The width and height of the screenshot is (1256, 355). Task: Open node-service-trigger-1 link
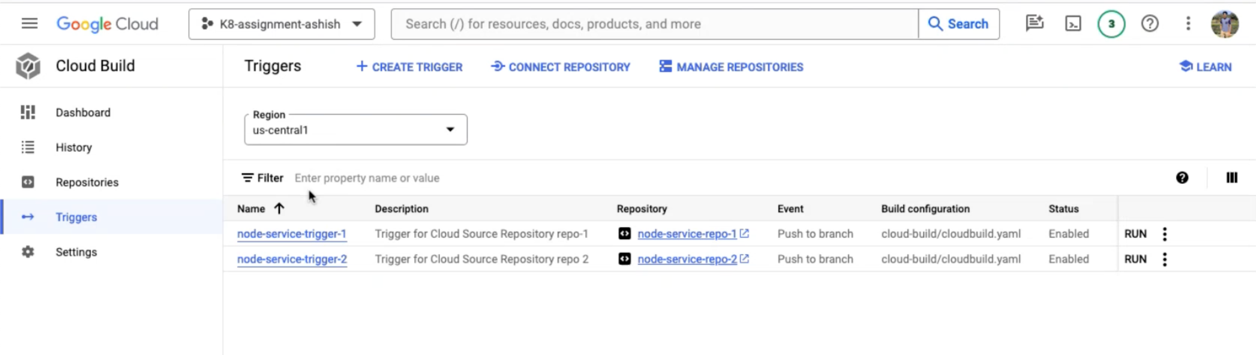[x=292, y=234]
